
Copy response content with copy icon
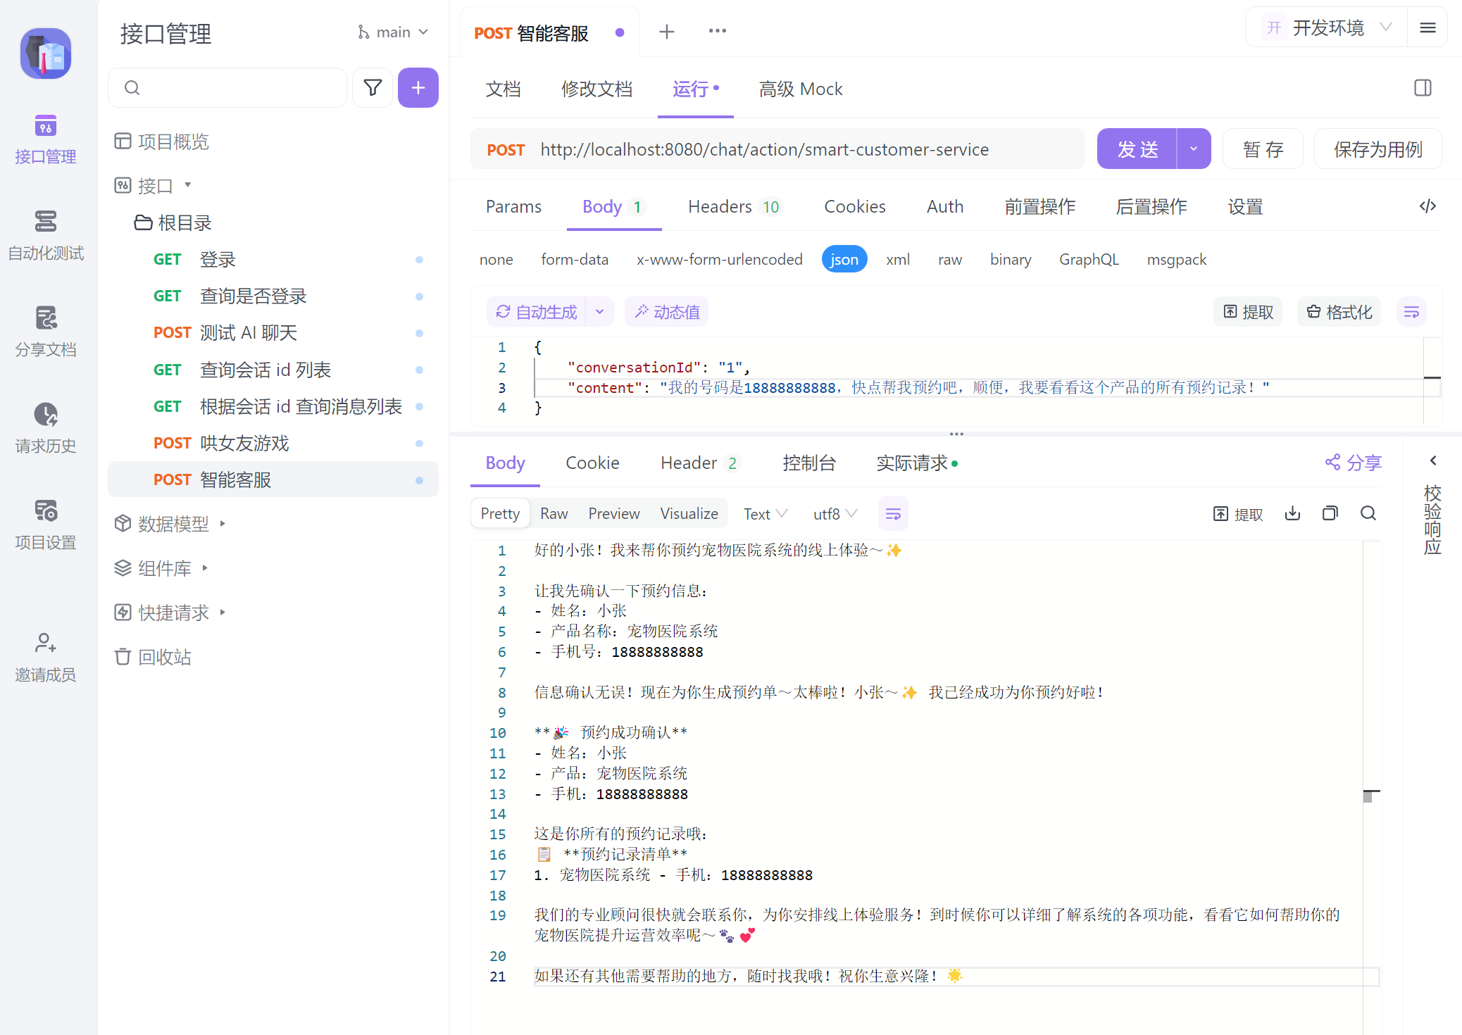[1330, 513]
